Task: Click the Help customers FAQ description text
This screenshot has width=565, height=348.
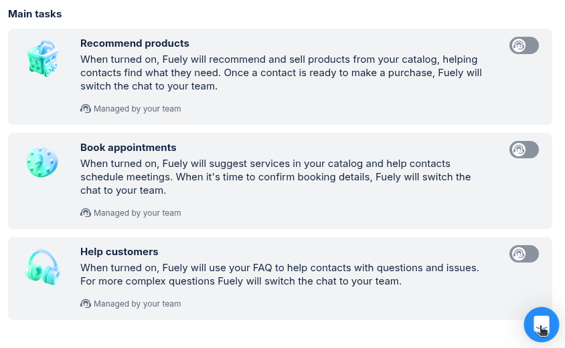Action: [x=279, y=275]
